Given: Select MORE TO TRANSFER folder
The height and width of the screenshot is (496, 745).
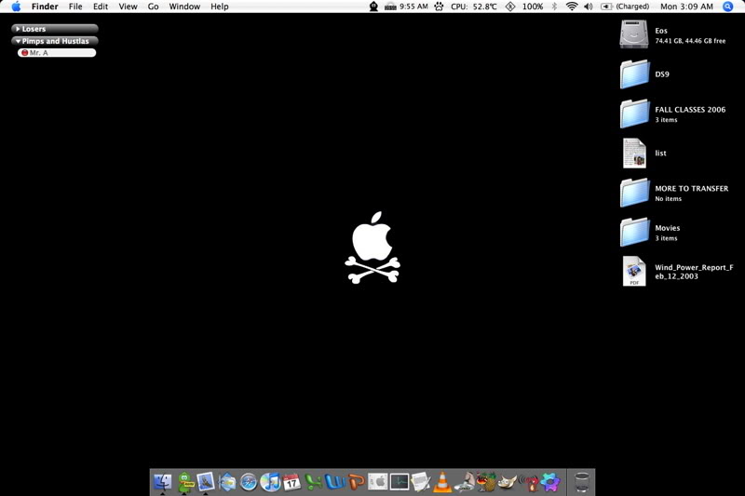Looking at the screenshot, I should pos(634,193).
